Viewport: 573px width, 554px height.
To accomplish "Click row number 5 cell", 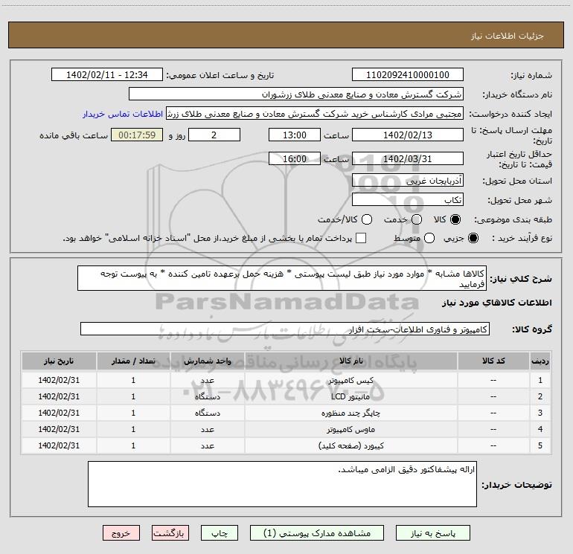I will pyautogui.click(x=540, y=446).
